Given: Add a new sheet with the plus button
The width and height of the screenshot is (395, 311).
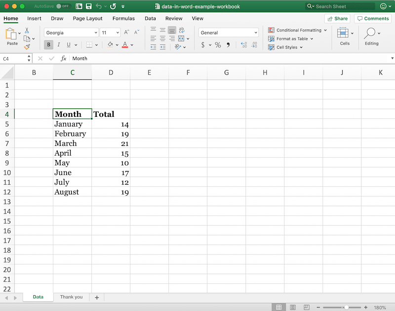Looking at the screenshot, I should [x=97, y=297].
